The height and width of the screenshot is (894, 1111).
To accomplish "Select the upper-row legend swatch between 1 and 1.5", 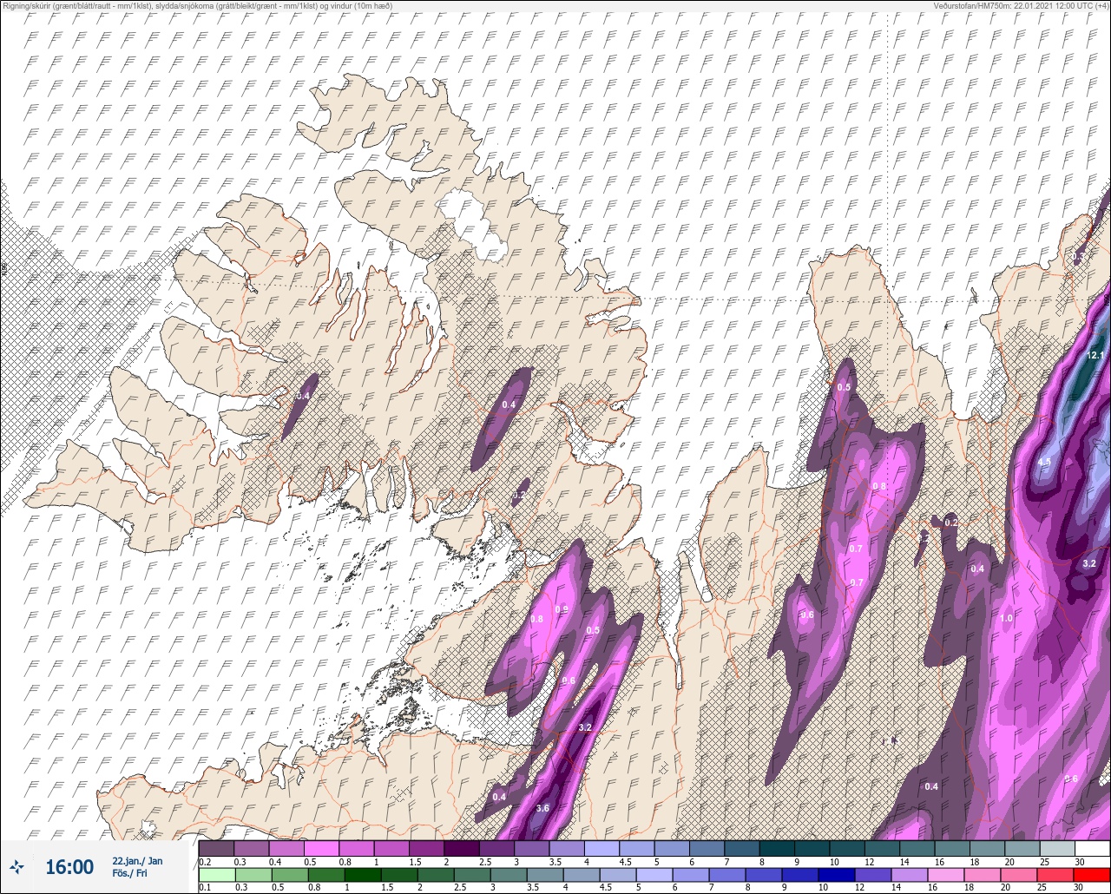I will click(391, 848).
